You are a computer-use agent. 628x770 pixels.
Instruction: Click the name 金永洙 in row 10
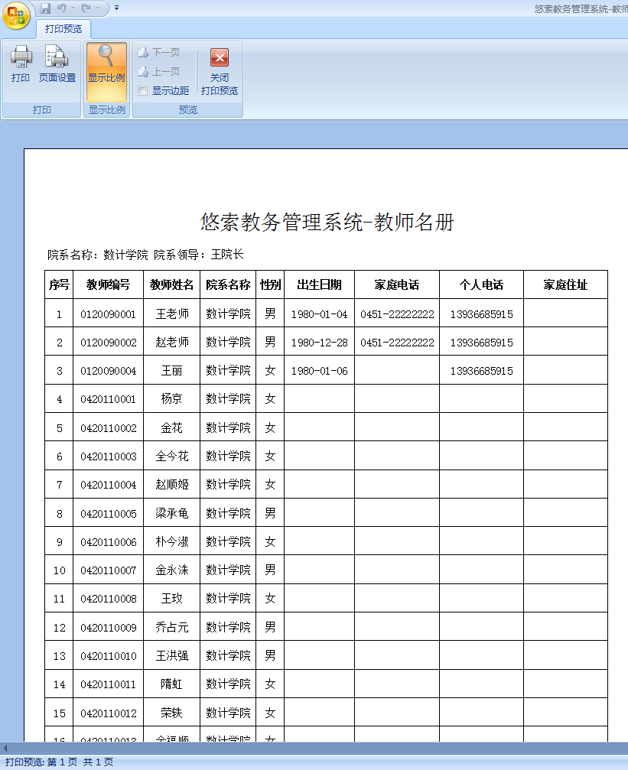[172, 570]
